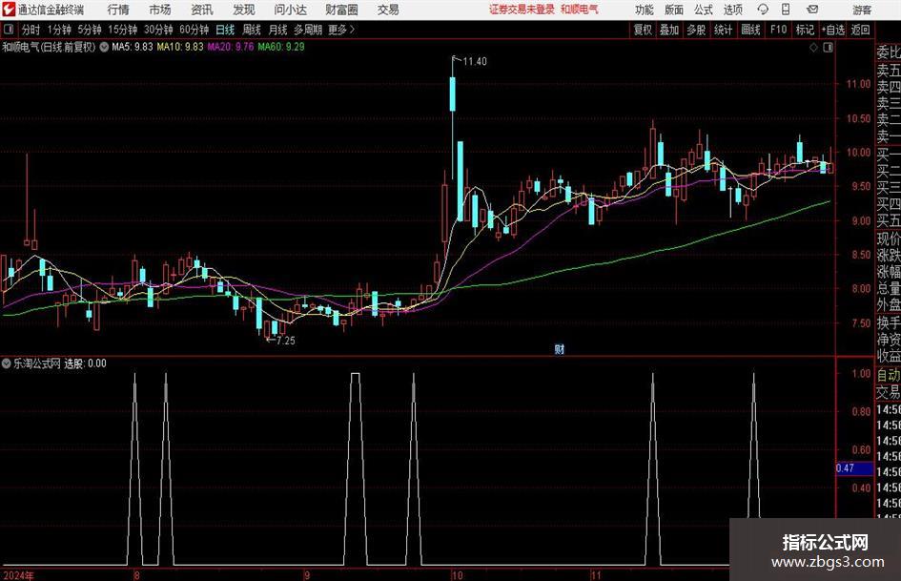Open the 资讯 menu
This screenshot has width=901, height=581.
(202, 10)
